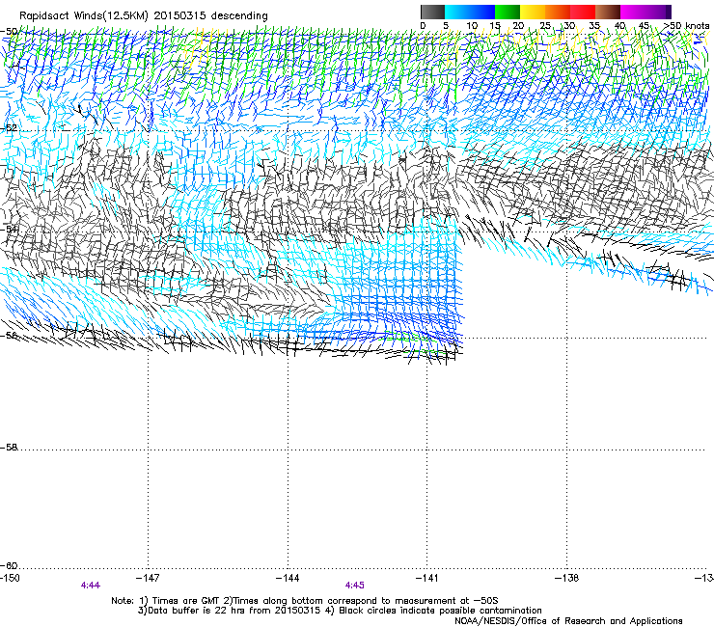Click the orange 25-30 knots legend segment
Screen dimensions: 714x627
(x=558, y=12)
